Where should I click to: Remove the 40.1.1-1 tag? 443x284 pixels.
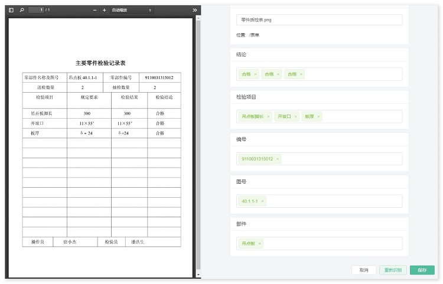[262, 201]
